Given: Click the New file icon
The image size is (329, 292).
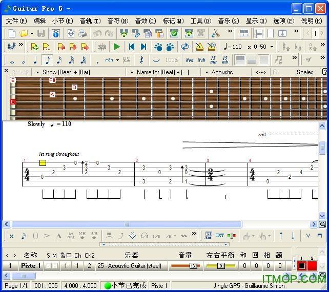Looking at the screenshot, I should (12, 33).
